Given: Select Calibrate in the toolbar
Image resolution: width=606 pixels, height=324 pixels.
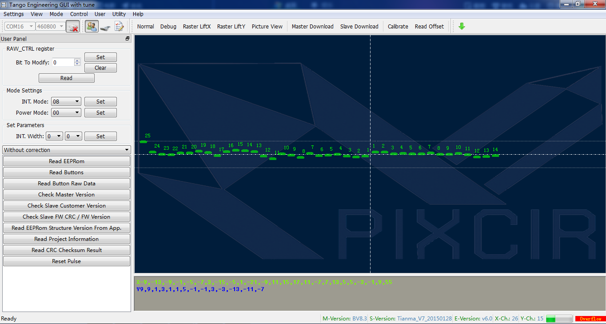Looking at the screenshot, I should [x=398, y=26].
